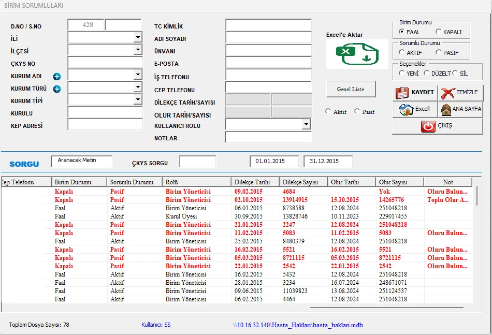Click the Olur Sayısı column header
492x335 pixels.
coord(399,182)
